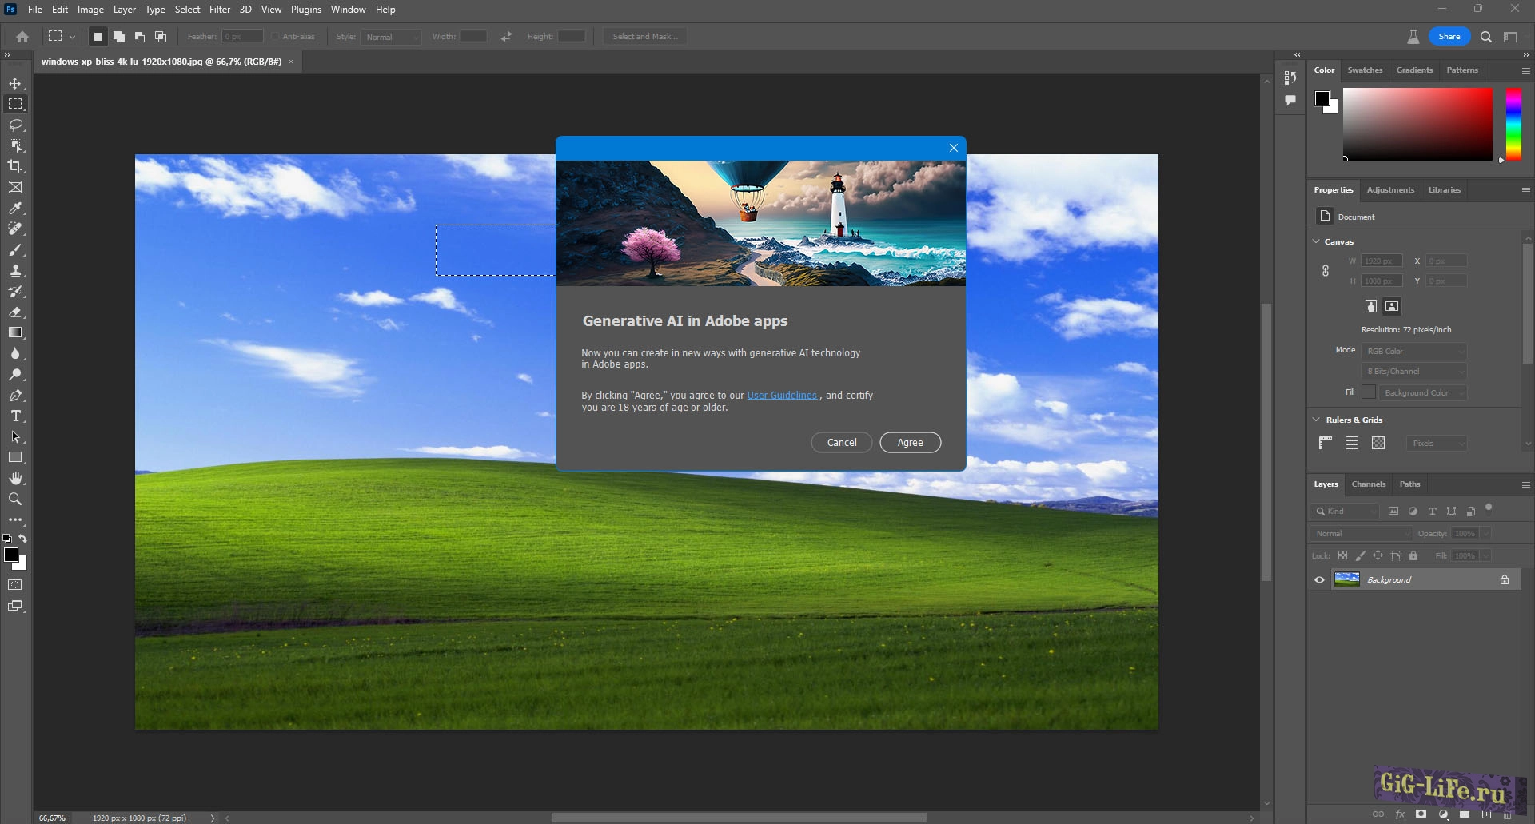The width and height of the screenshot is (1535, 824).
Task: Select the Crop tool
Action: 15,166
